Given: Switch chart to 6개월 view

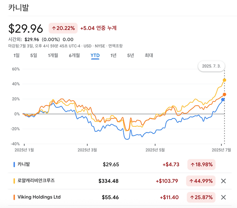Looking at the screenshot, I should [74, 55].
